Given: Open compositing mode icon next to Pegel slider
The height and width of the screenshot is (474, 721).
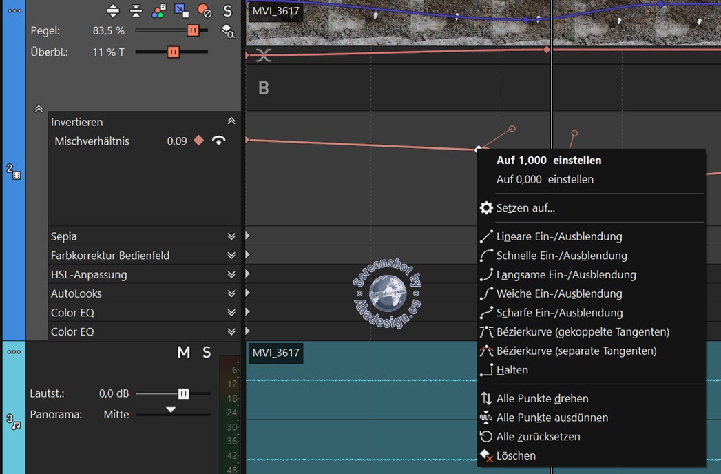Looking at the screenshot, I should (x=228, y=31).
